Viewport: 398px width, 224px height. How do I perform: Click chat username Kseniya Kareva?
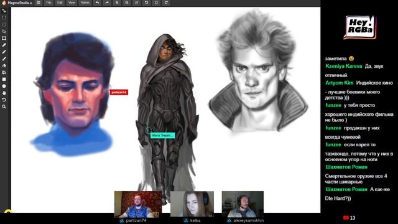point(344,67)
